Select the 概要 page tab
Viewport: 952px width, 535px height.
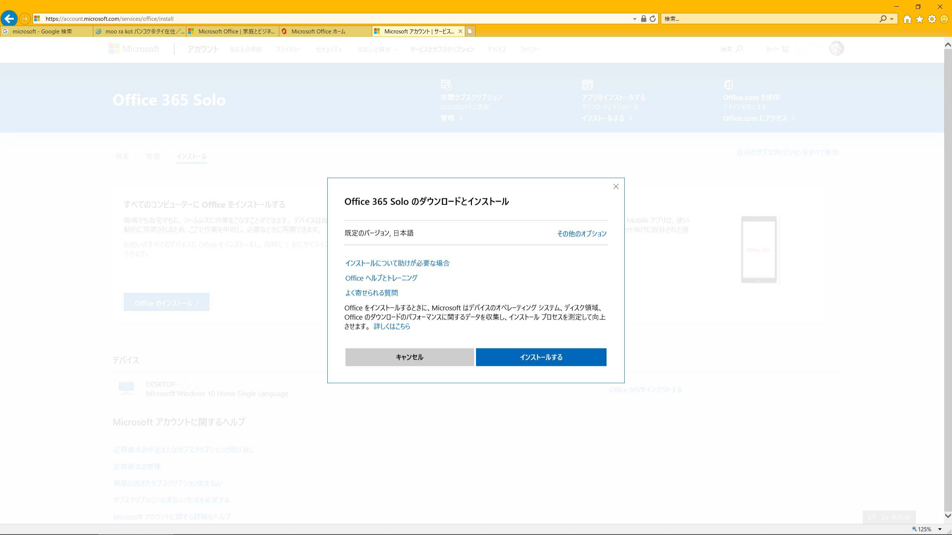(122, 156)
